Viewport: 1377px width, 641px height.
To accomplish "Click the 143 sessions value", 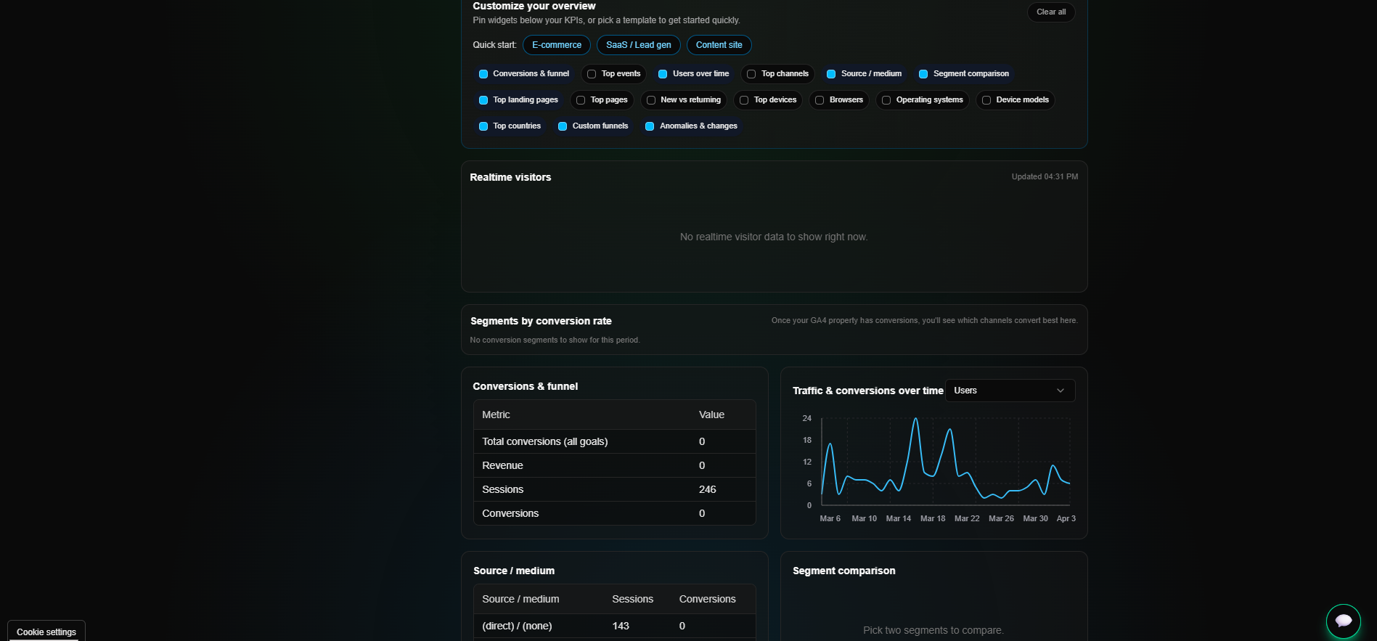I will [x=621, y=626].
